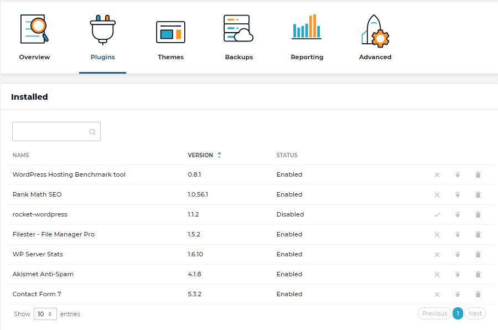
Task: Click the Rank Math SEO name
Action: (x=37, y=194)
